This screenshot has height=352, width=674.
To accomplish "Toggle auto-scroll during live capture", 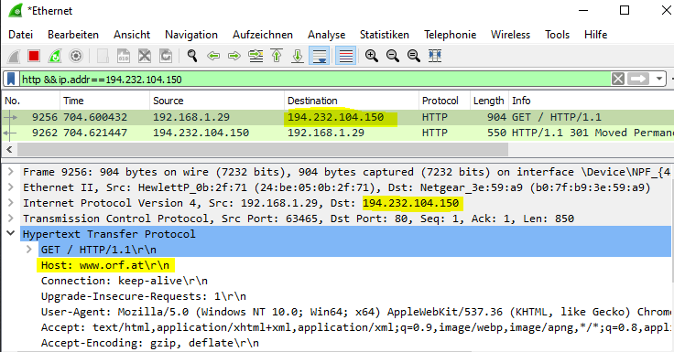I will pyautogui.click(x=319, y=57).
